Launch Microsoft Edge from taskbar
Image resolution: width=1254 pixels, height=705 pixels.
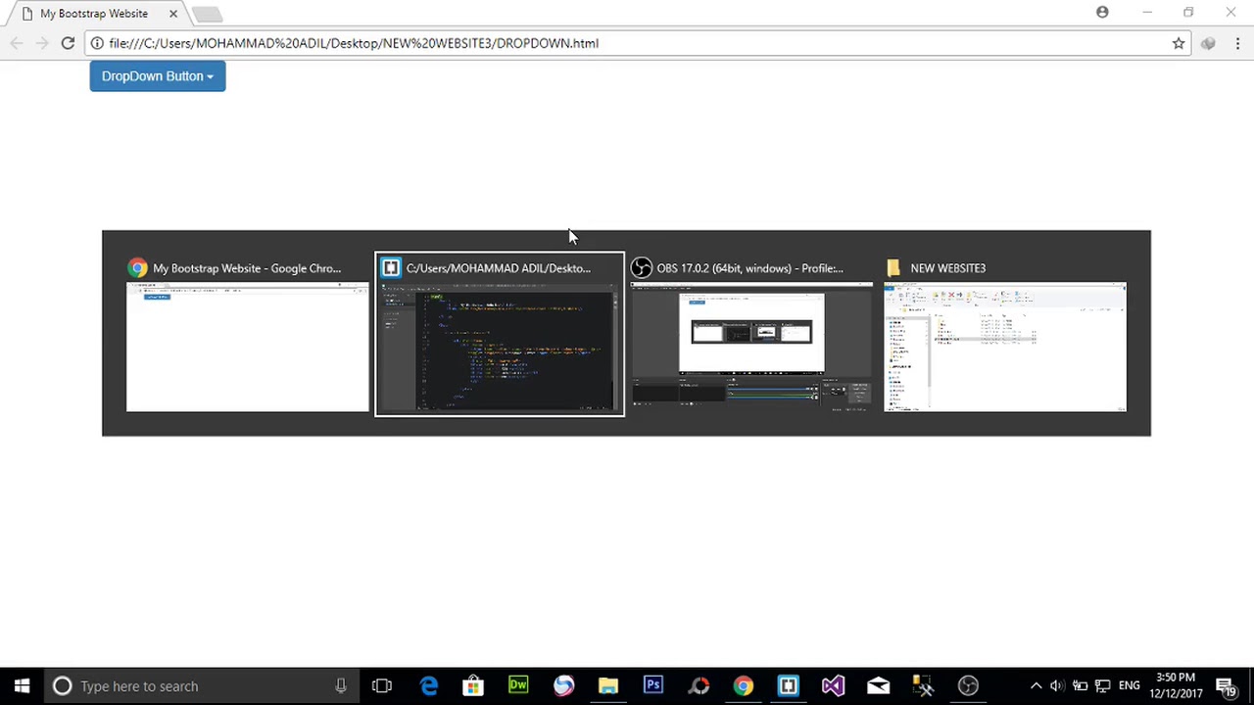point(429,685)
